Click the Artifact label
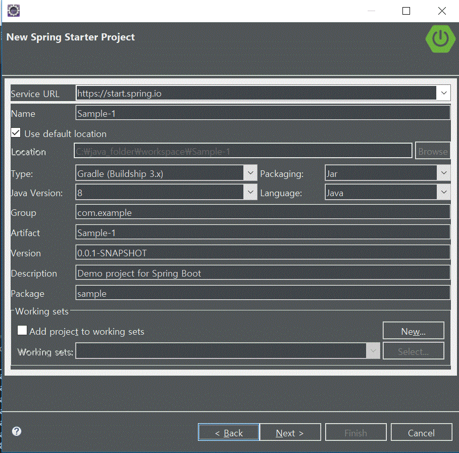 pyautogui.click(x=25, y=233)
